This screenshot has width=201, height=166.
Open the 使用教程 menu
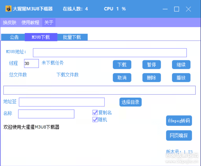[x=30, y=22]
